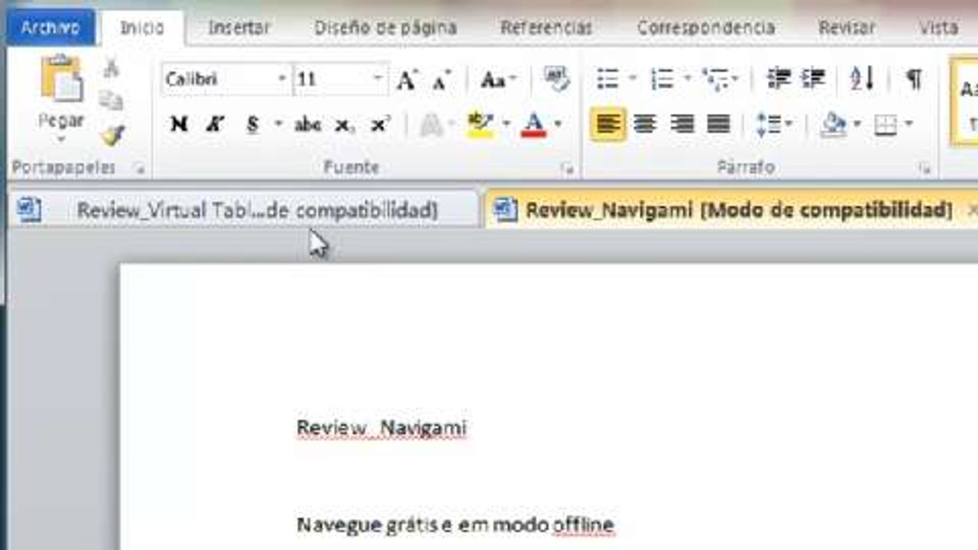This screenshot has height=550, width=978.
Task: Click the font size 11 field
Action: 332,79
